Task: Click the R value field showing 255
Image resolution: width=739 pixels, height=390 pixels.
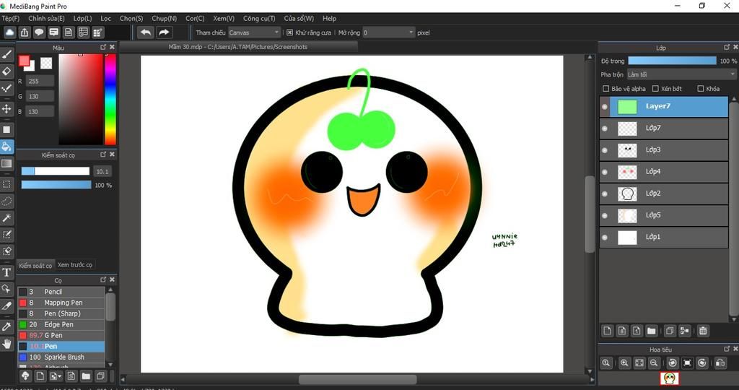Action: pos(40,81)
